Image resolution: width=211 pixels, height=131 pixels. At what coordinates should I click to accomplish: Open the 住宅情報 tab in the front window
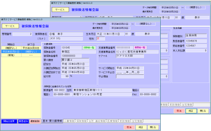coord(137,121)
